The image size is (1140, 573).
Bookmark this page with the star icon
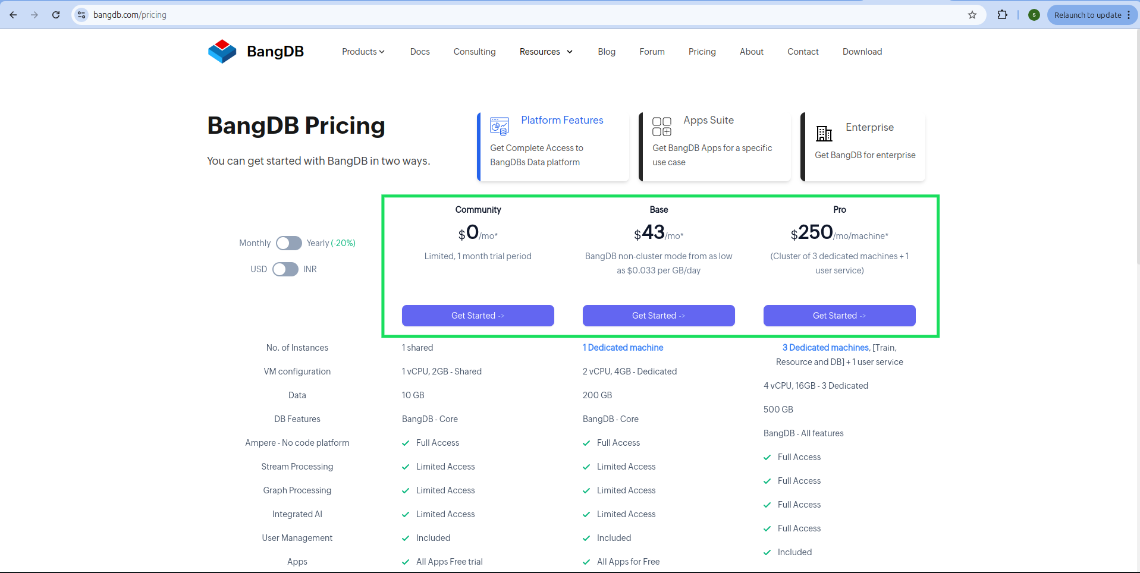tap(972, 15)
